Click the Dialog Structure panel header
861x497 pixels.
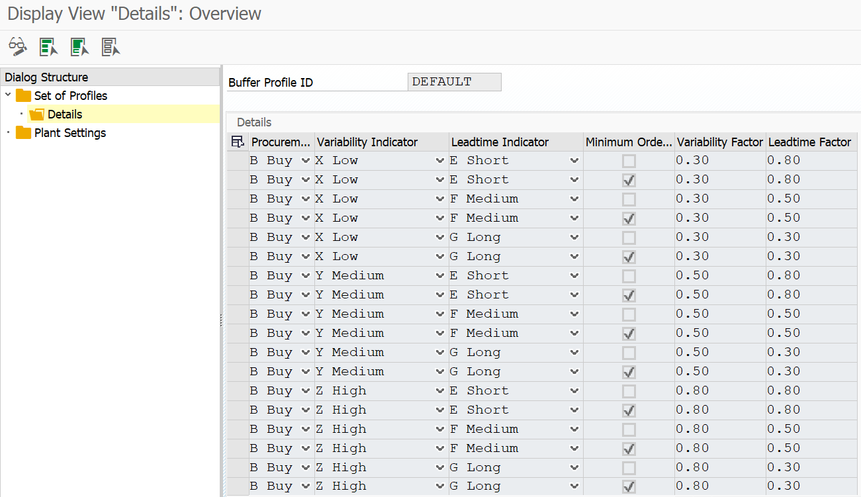110,77
